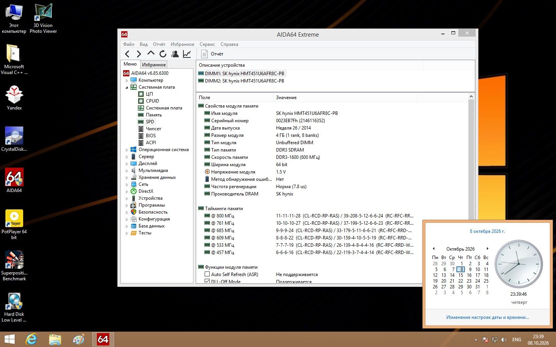Select the ЦП tree item
The width and height of the screenshot is (556, 347).
pyautogui.click(x=149, y=94)
